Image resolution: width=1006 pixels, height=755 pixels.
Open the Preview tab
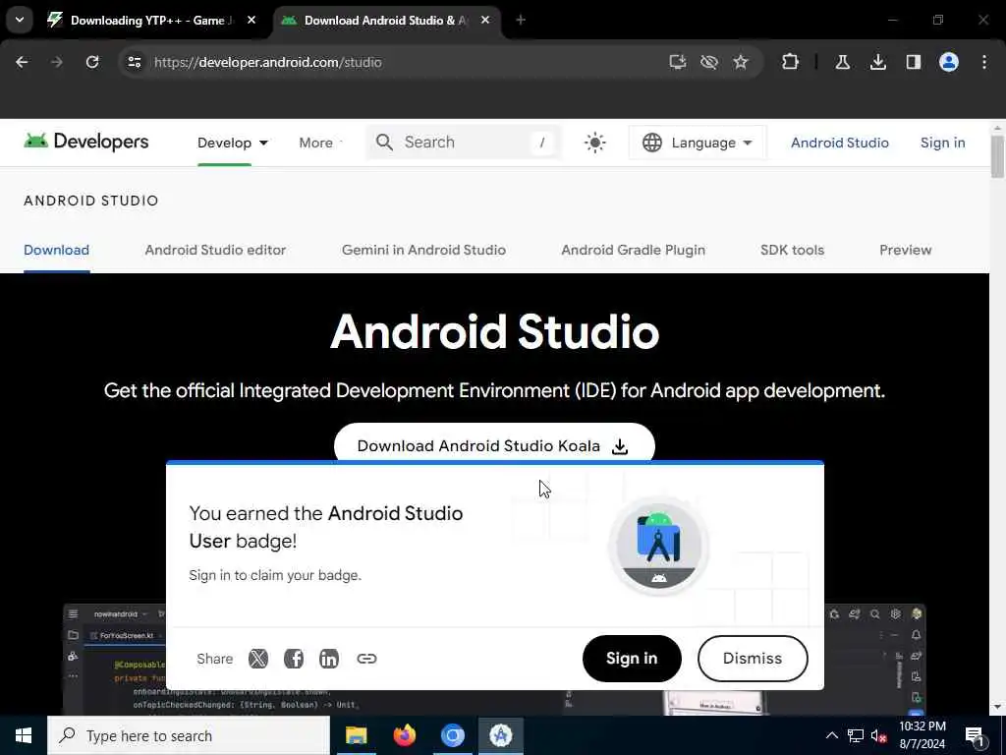(x=905, y=250)
